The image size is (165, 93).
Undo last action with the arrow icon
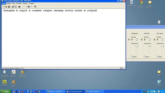pos(31,7)
